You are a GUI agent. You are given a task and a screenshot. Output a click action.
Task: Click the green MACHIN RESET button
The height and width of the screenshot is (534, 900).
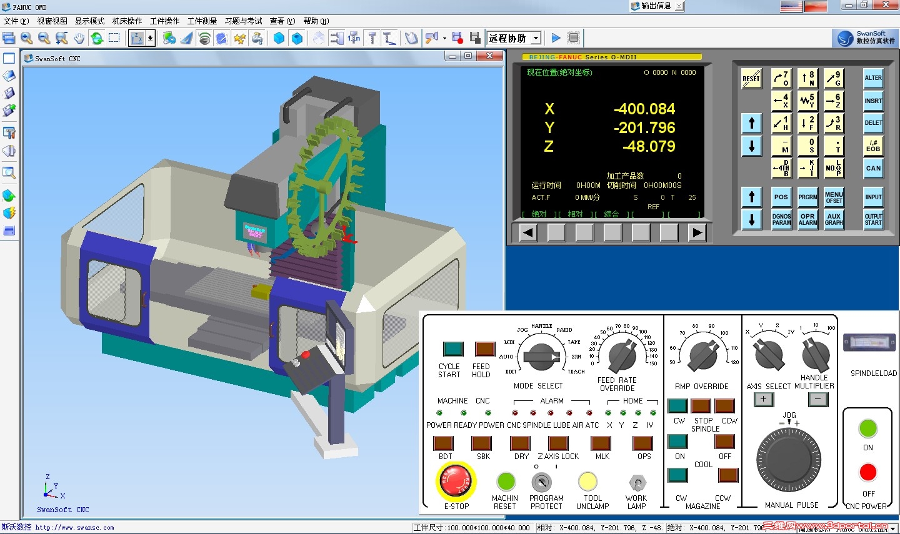(505, 481)
